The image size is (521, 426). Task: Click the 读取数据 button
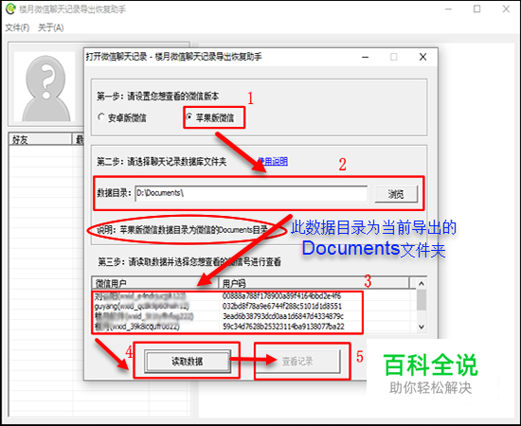click(x=187, y=361)
